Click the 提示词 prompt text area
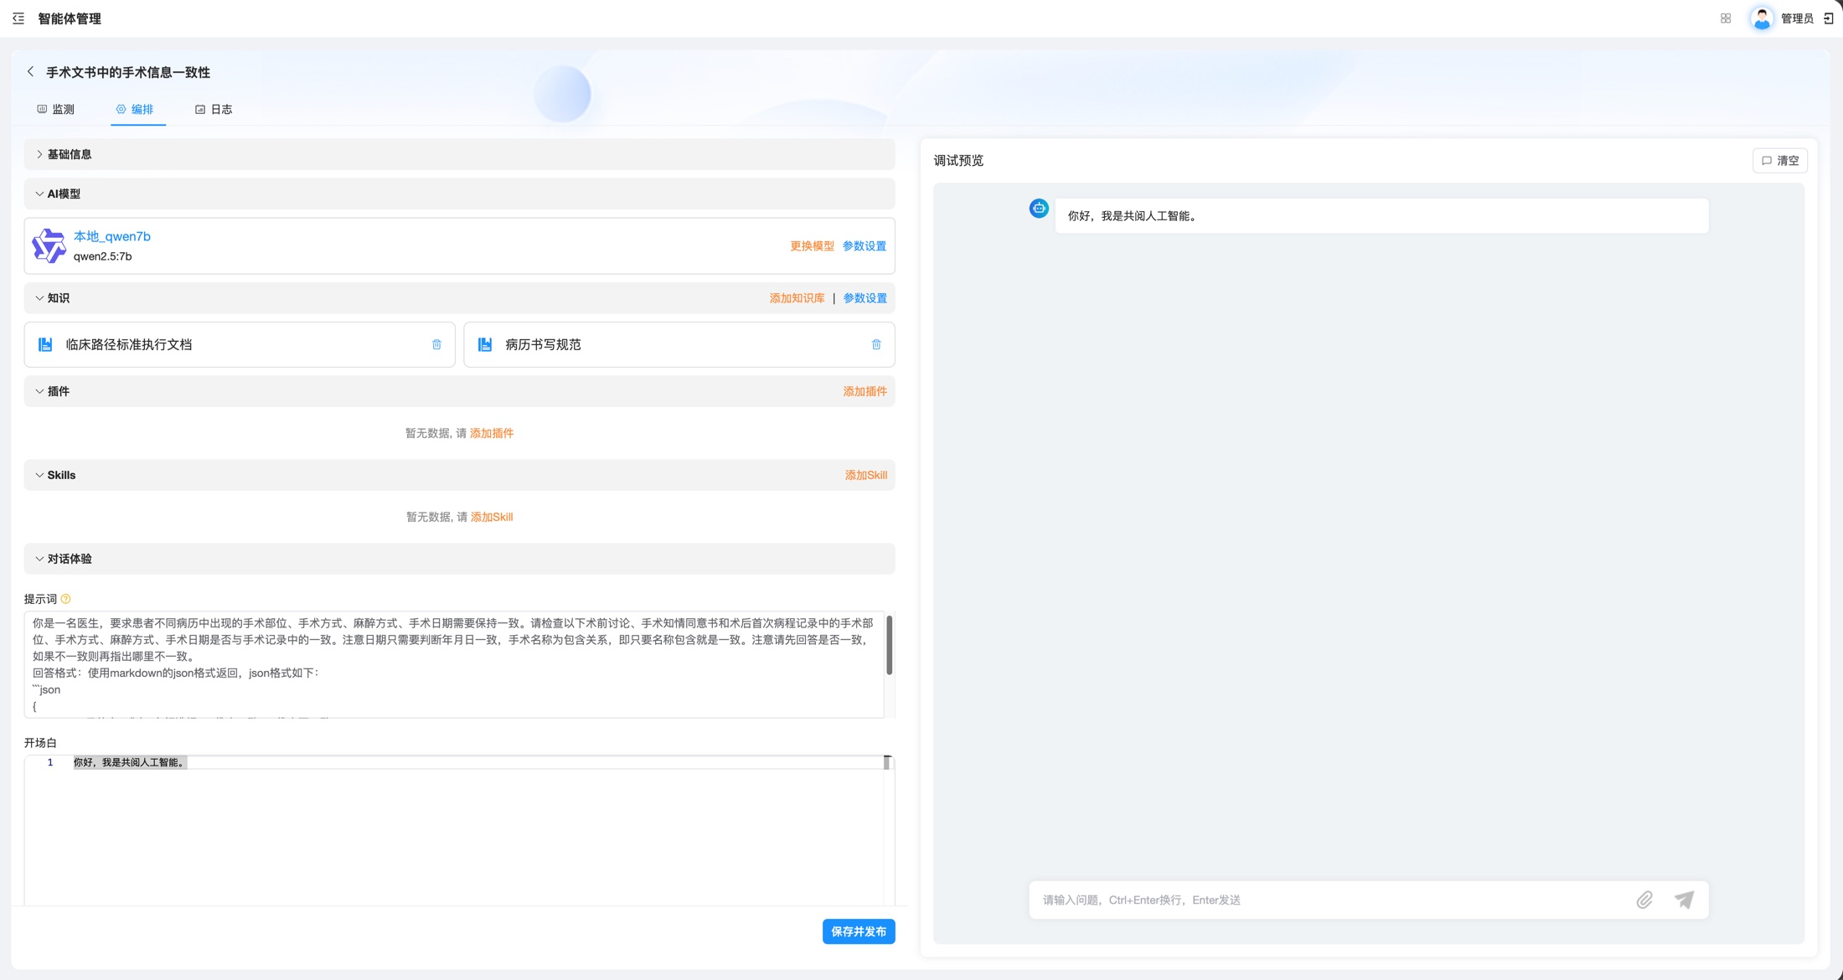This screenshot has height=980, width=1843. click(454, 664)
